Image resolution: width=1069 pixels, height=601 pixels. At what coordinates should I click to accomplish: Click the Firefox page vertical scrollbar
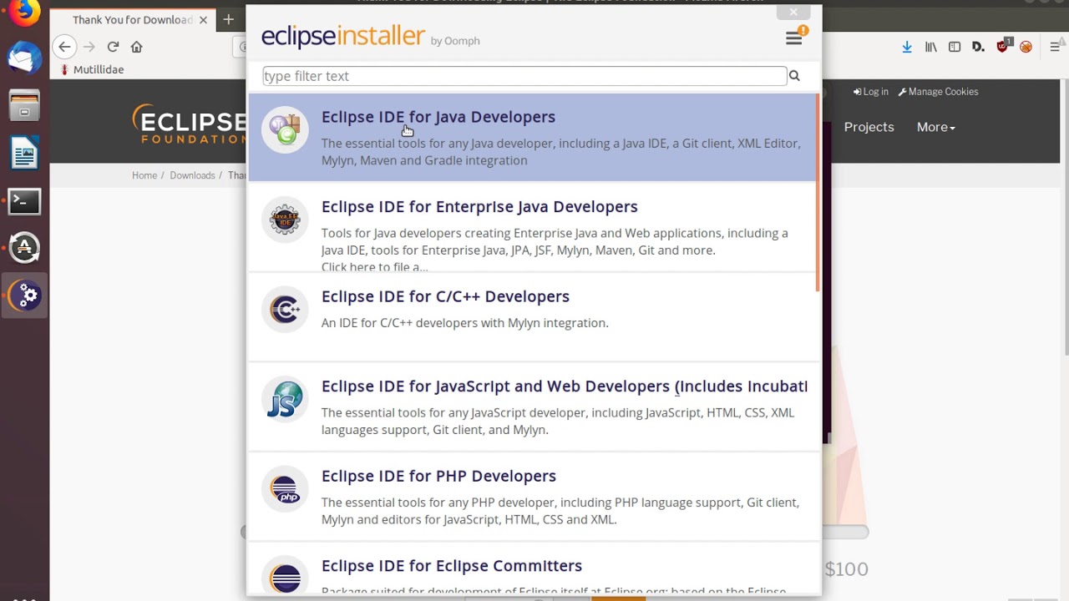tap(1066, 217)
